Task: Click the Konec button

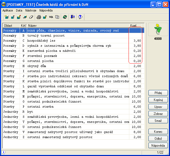Action: coord(158,132)
